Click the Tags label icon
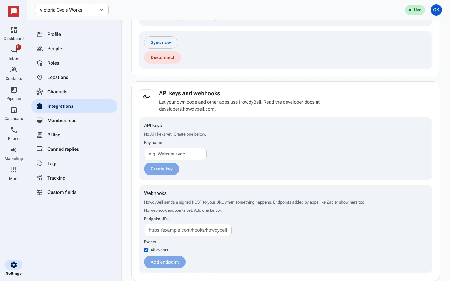The width and height of the screenshot is (450, 281). 40,164
